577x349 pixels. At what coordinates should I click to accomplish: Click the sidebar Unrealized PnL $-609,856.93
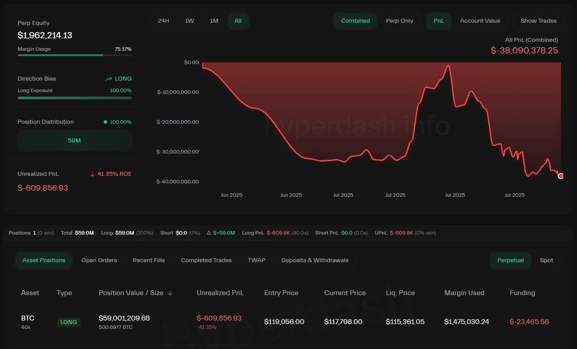pyautogui.click(x=43, y=188)
